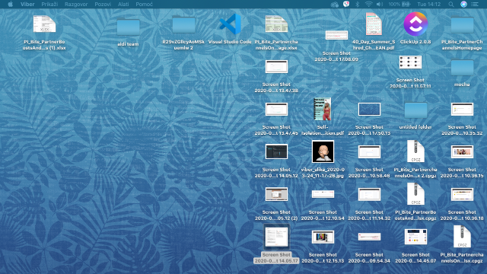Image resolution: width=487 pixels, height=274 pixels.
Task: Select the aldi team folder
Action: (x=128, y=27)
